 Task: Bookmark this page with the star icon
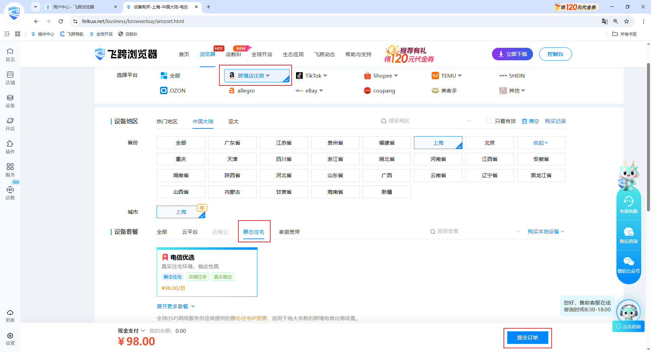(627, 21)
